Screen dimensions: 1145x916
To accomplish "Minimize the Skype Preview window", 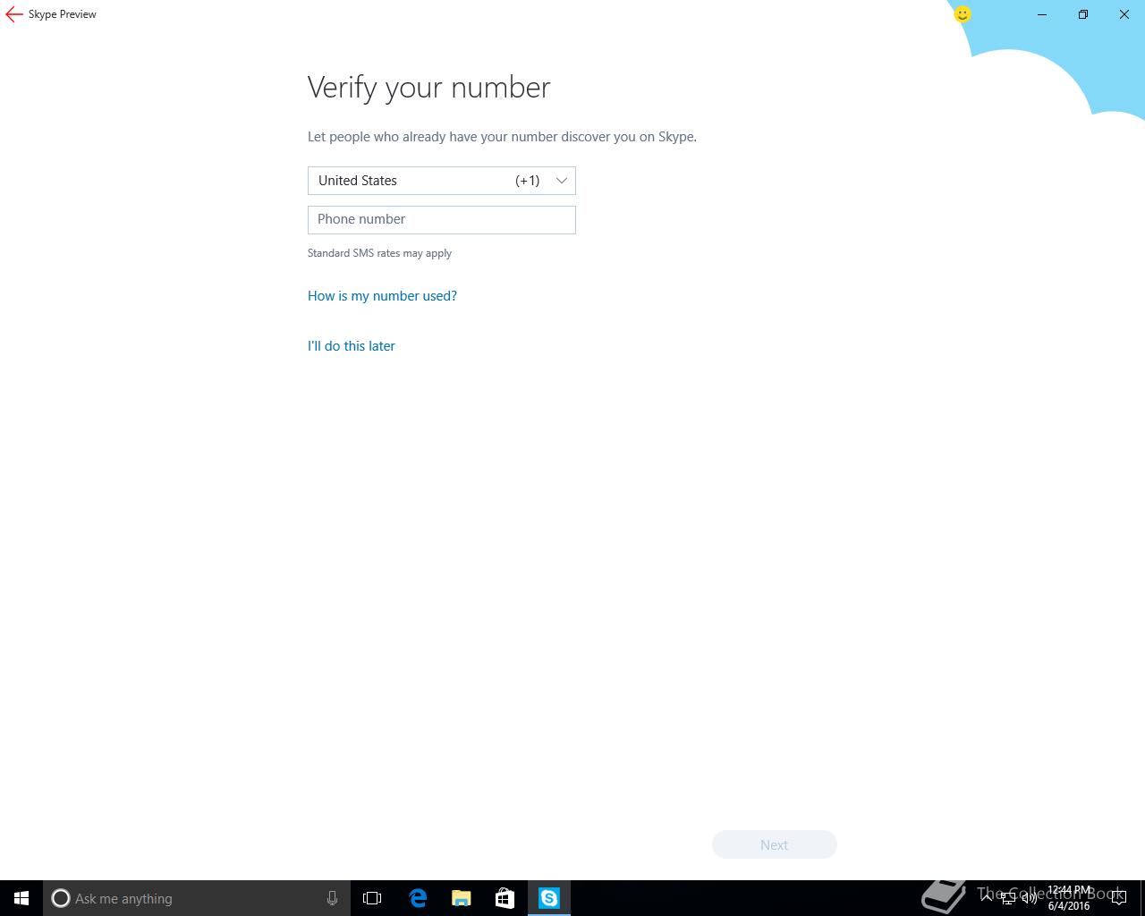I will (1042, 14).
